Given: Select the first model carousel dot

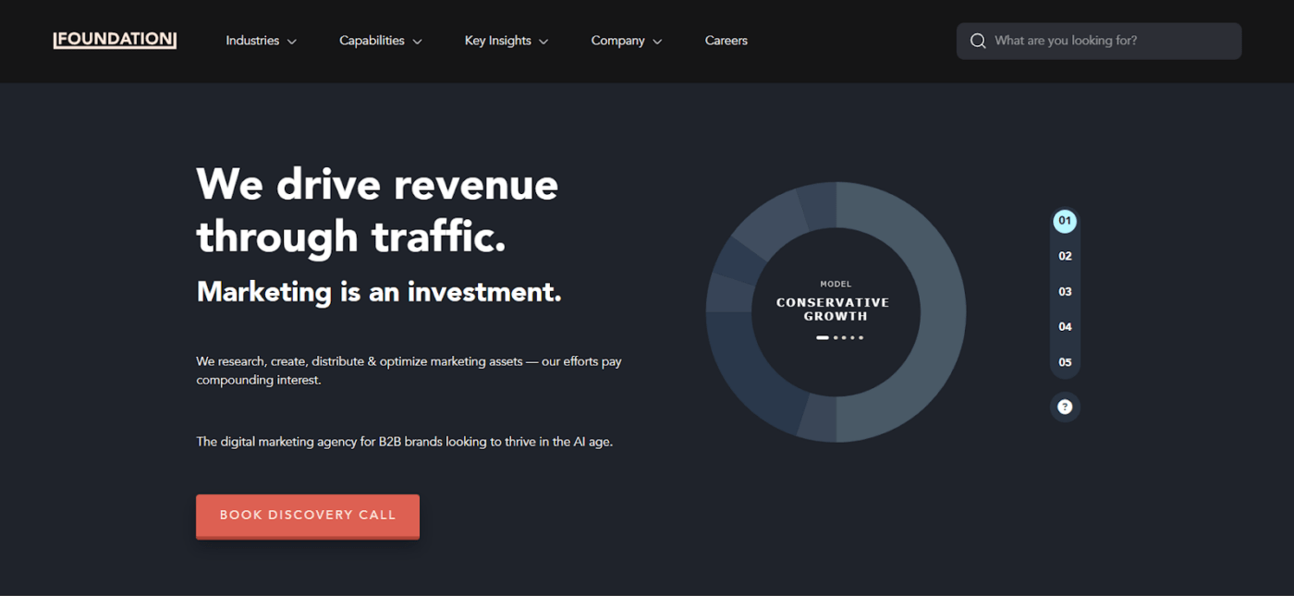Looking at the screenshot, I should point(823,337).
